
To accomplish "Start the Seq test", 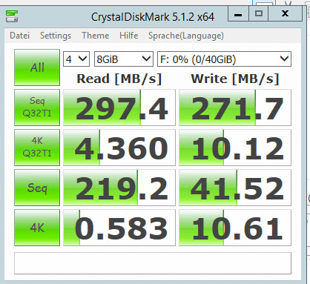I will 37,188.
